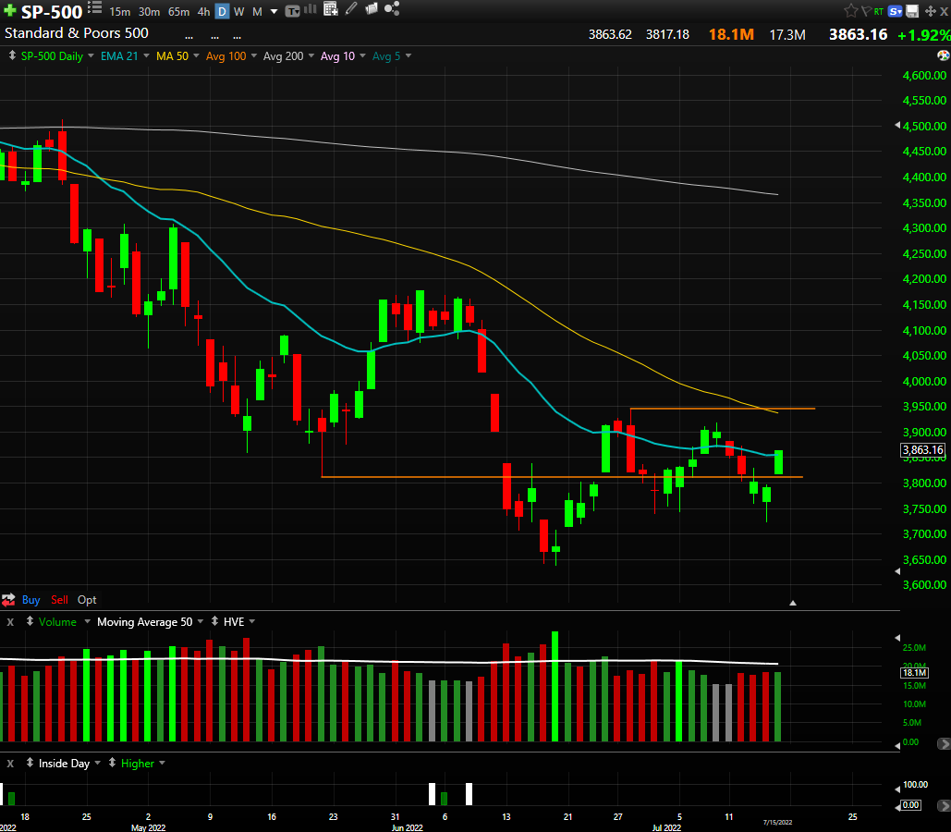Click the Buy button

click(30, 600)
